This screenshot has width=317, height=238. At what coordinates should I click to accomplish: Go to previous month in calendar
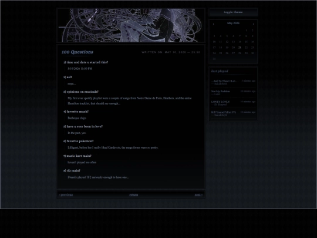[214, 24]
